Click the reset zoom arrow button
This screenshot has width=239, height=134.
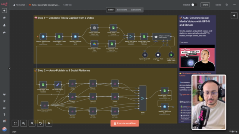(x=40, y=123)
